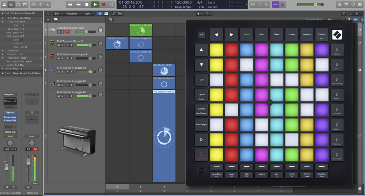Viewport: 365px width, 196px height.
Task: Select the Launchpad Sequencer button
Action: (307, 34)
